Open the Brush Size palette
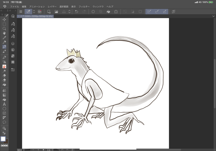The image size is (216, 151). [13, 36]
